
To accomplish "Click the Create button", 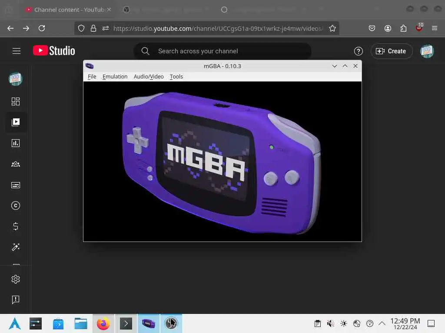I will (x=392, y=51).
